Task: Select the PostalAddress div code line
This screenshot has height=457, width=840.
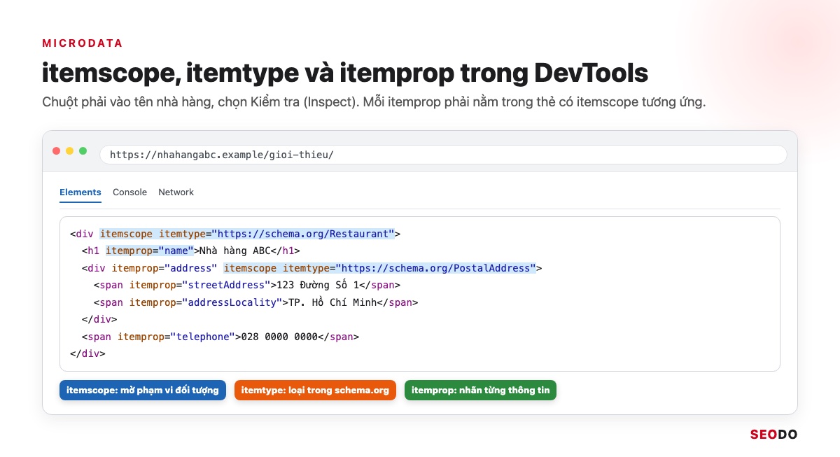Action: pos(312,268)
